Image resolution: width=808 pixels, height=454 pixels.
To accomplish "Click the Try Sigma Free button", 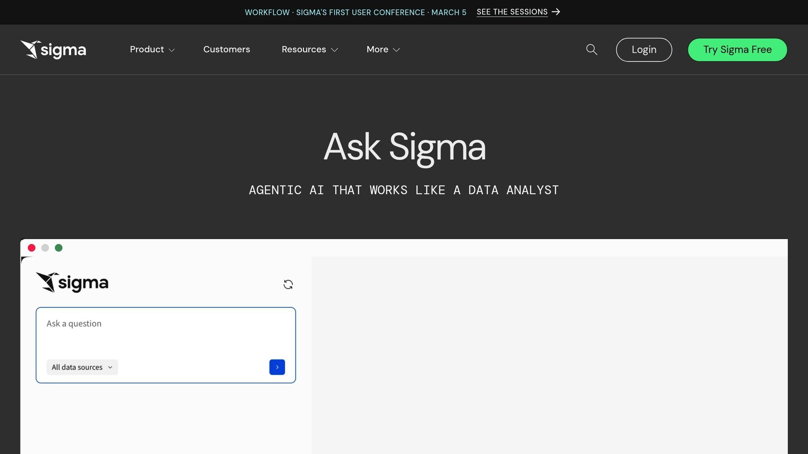I will click(x=737, y=50).
